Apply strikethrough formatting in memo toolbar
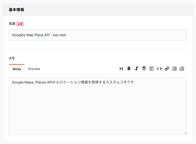 tap(144, 69)
